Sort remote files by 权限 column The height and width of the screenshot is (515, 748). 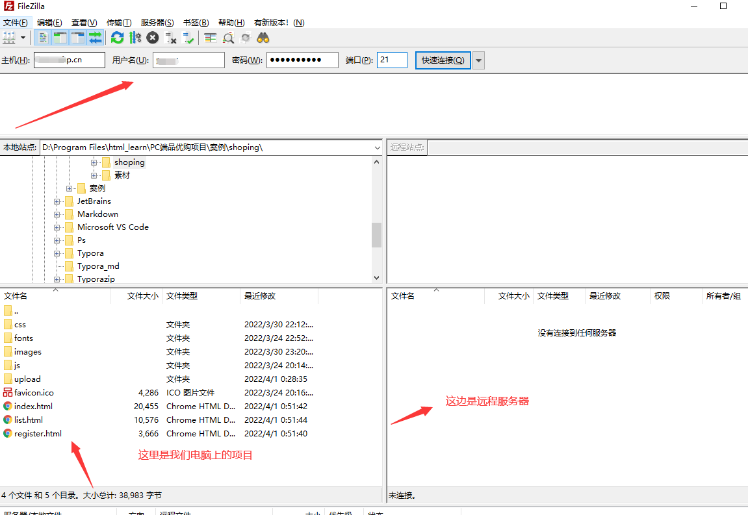[x=675, y=295]
